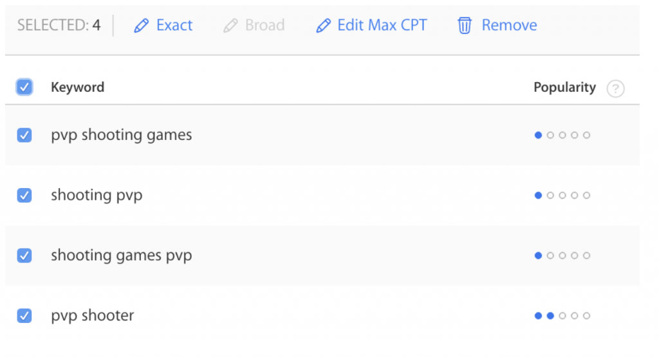
Task: Uncheck the 'shooting pvp' checkbox
Action: 24,195
